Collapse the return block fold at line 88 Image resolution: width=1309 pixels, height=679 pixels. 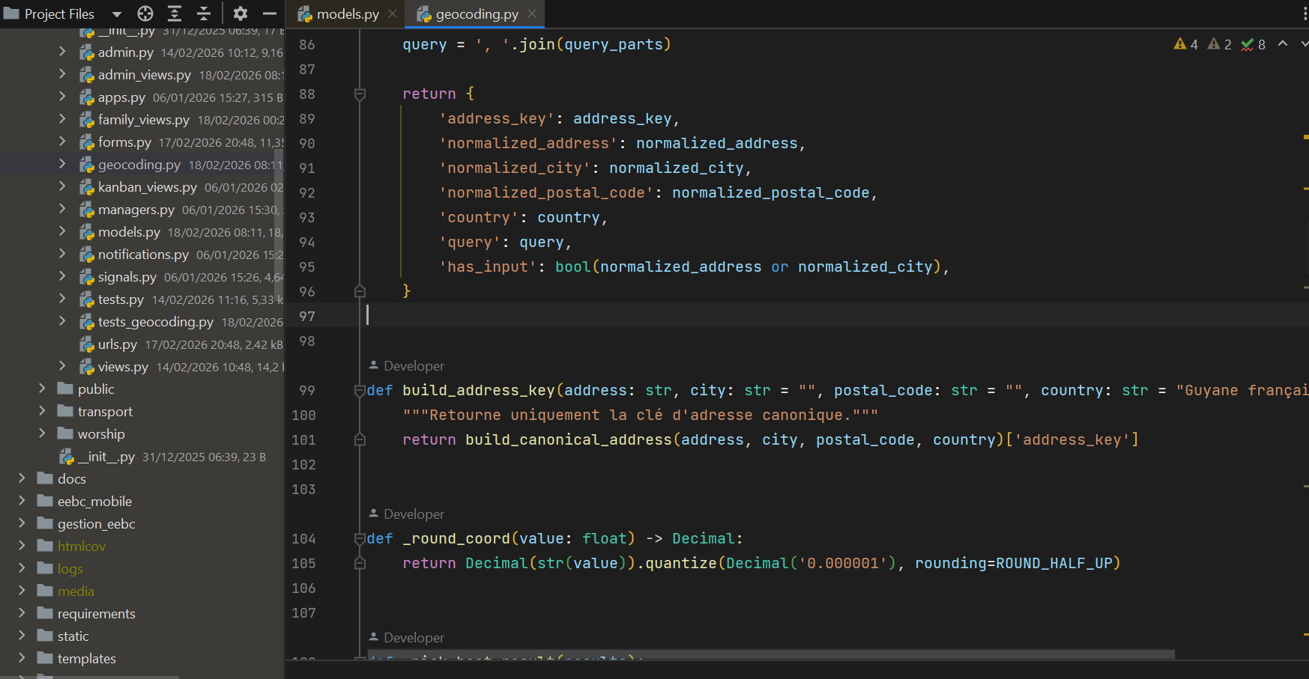(360, 94)
